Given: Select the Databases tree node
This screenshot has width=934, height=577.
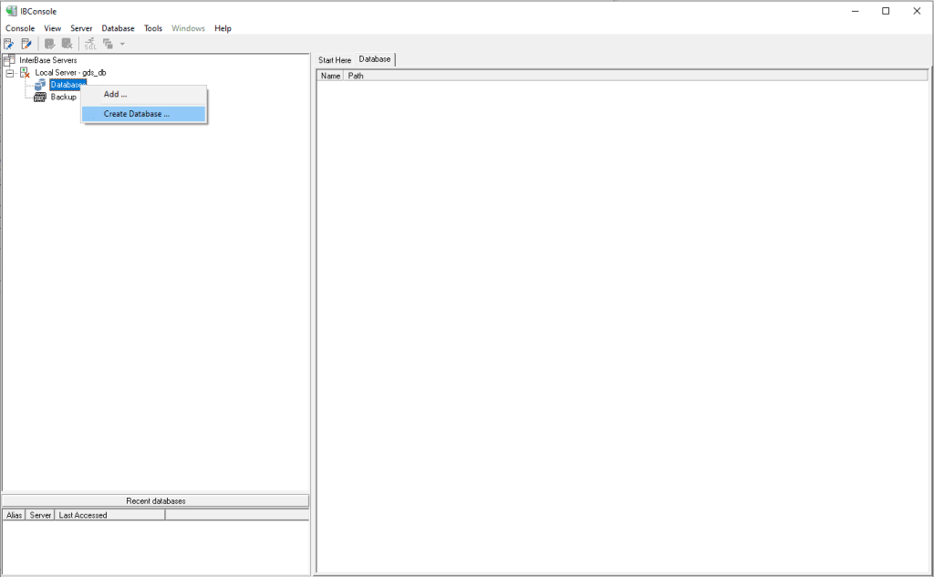Looking at the screenshot, I should coord(67,85).
